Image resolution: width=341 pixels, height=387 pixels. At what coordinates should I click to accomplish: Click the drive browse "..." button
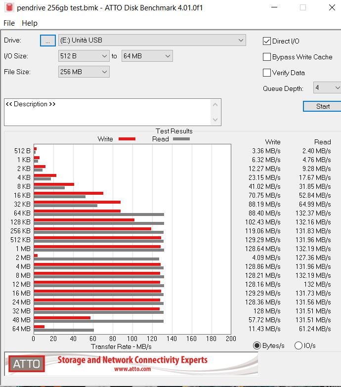48,41
